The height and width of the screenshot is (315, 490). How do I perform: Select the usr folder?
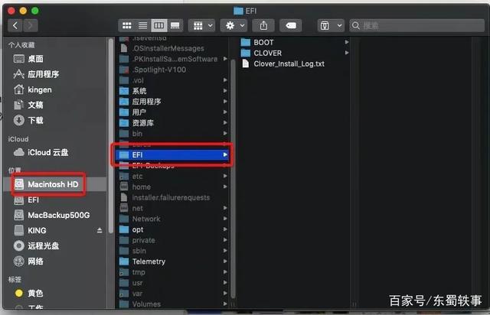tap(137, 283)
